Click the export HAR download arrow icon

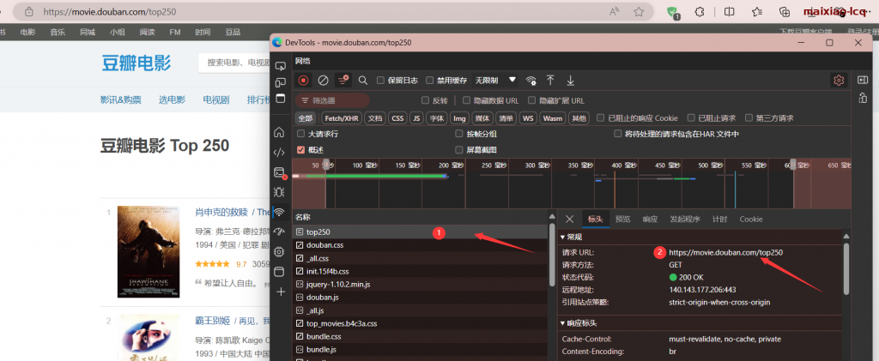point(570,80)
